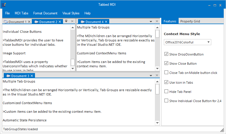Click scroll up arrow in Document 2 pane
The width and height of the screenshot is (226, 134).
tap(73, 27)
